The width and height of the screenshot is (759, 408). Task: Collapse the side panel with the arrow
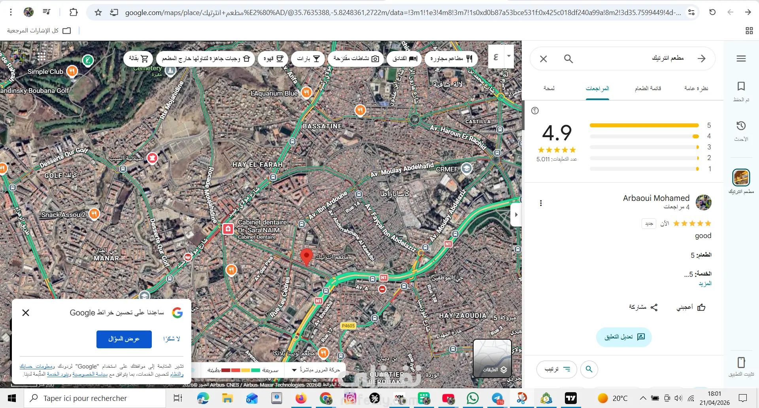(516, 215)
